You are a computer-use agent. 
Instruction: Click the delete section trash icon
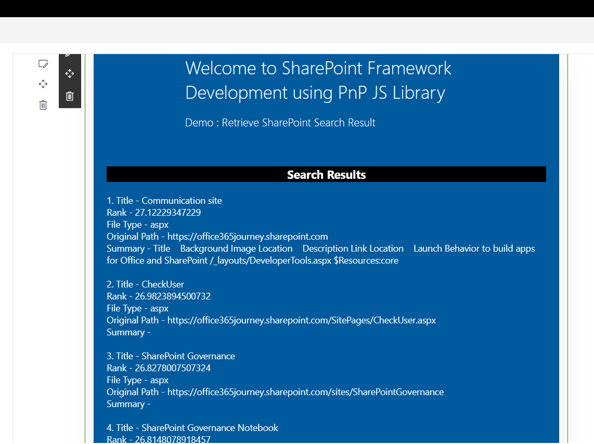pyautogui.click(x=43, y=105)
